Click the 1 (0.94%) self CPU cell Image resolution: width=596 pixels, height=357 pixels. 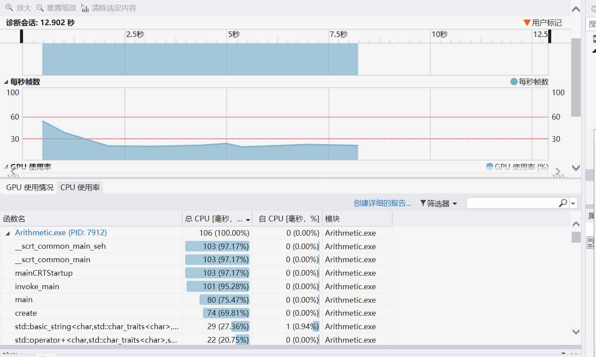tap(287, 327)
